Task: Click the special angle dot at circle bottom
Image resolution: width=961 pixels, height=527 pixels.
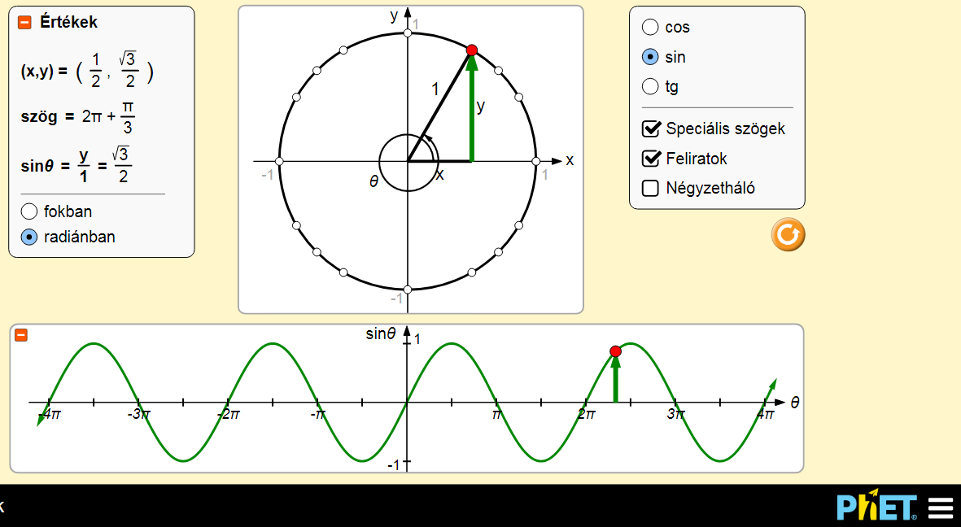Action: pyautogui.click(x=408, y=290)
